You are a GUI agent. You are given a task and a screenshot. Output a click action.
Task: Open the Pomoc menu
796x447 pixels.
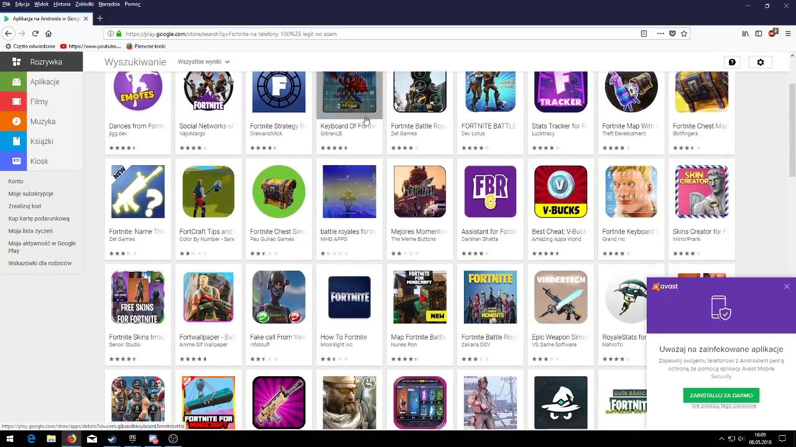click(x=132, y=4)
